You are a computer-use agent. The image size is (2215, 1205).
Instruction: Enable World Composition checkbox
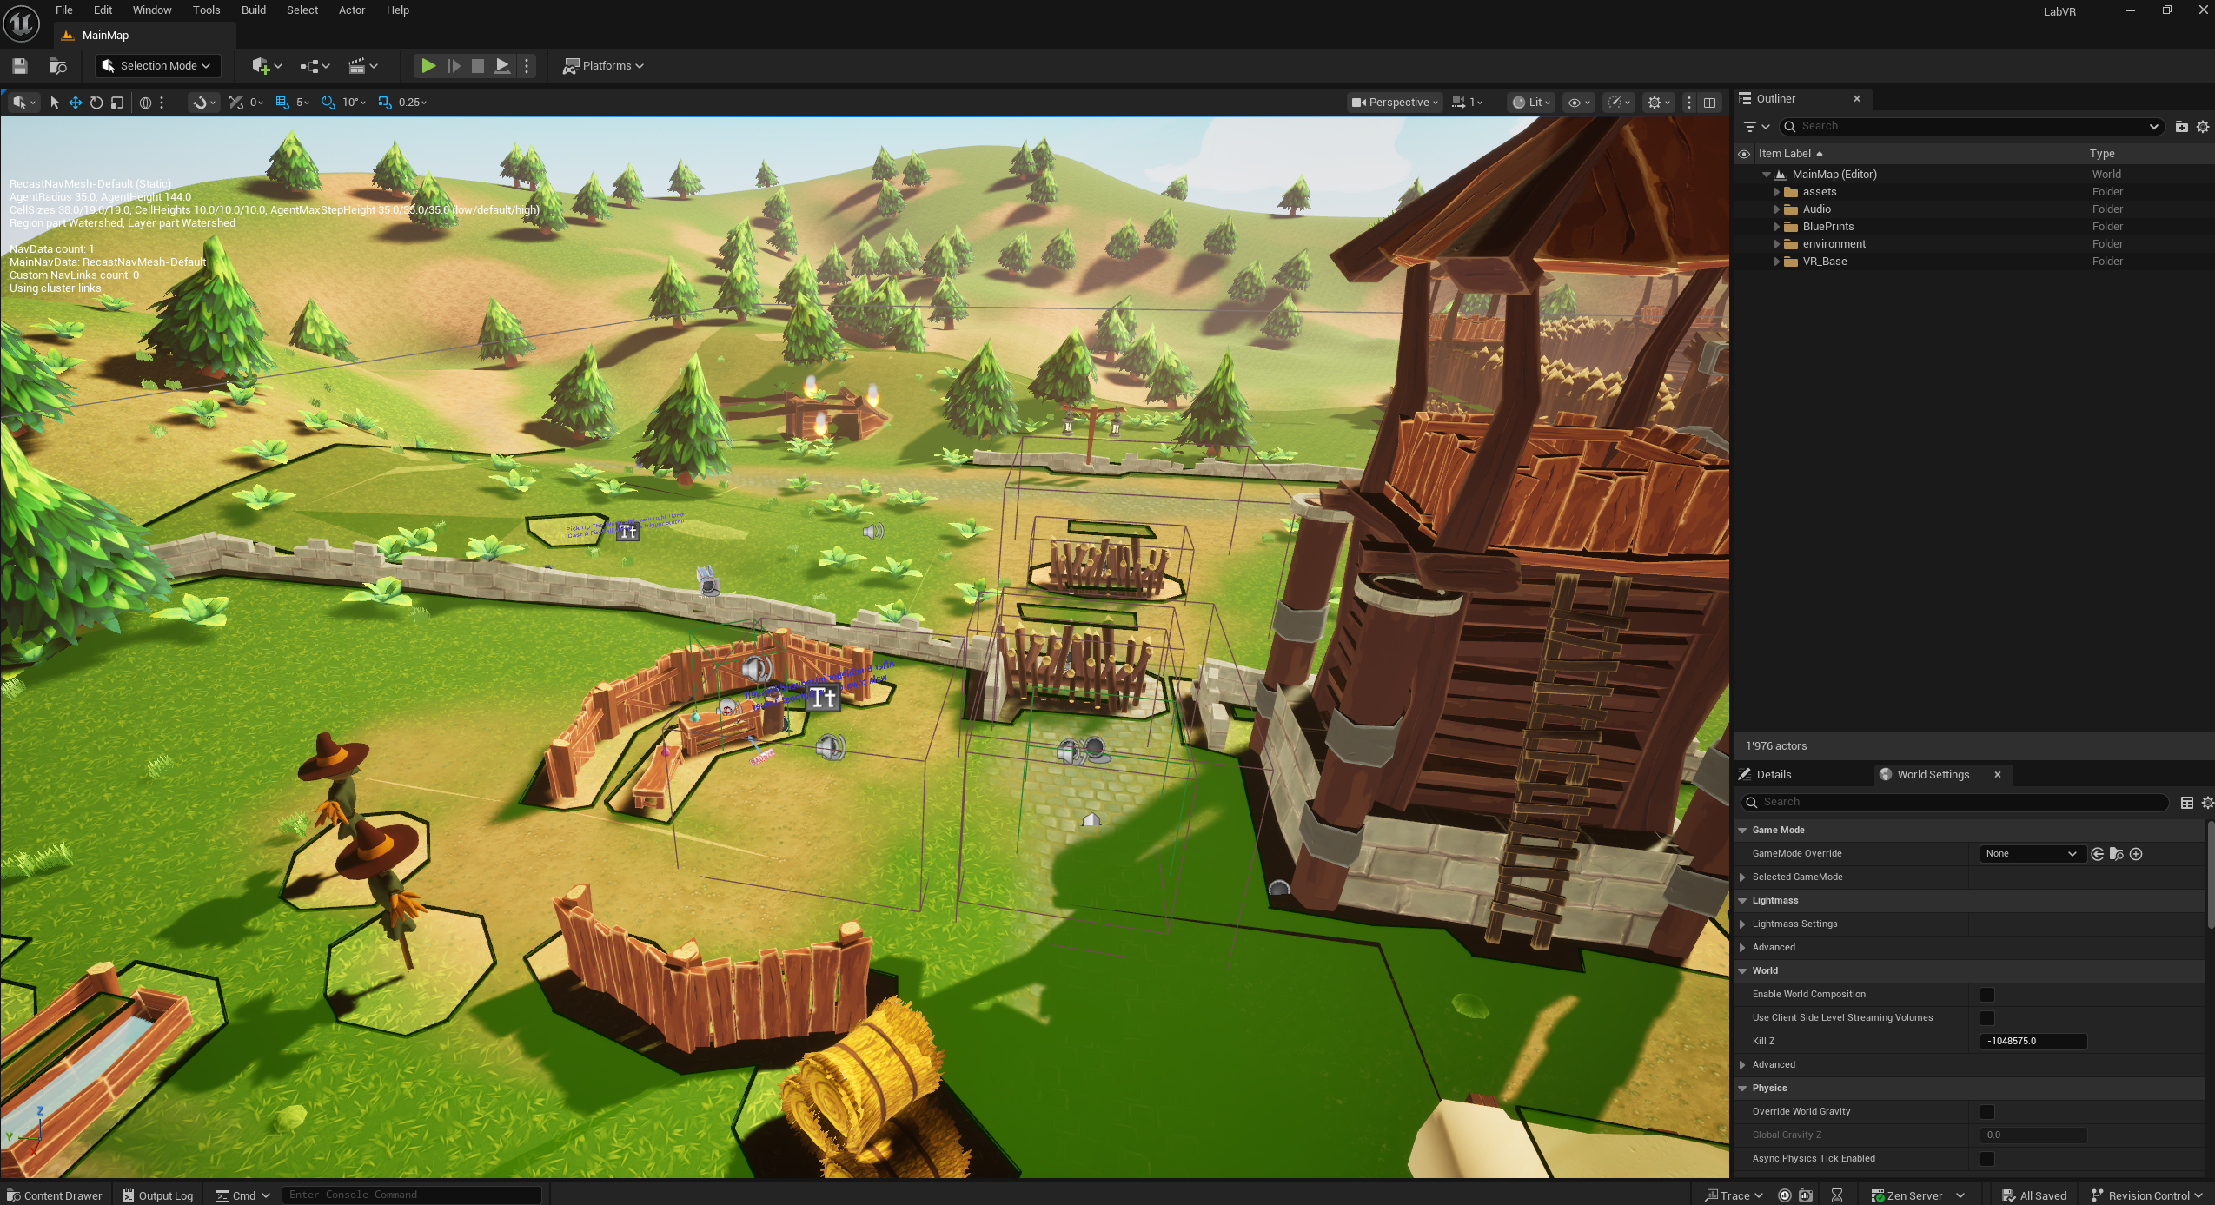(1986, 995)
